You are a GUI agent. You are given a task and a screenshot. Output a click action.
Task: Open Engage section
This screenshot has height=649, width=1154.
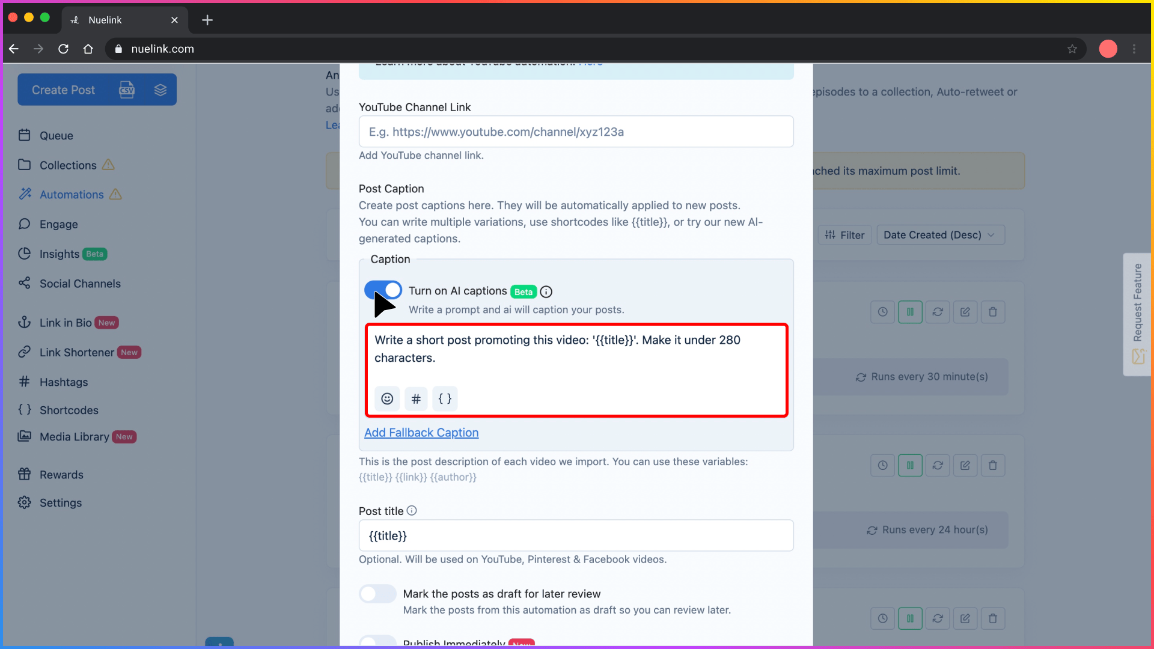[x=58, y=224]
